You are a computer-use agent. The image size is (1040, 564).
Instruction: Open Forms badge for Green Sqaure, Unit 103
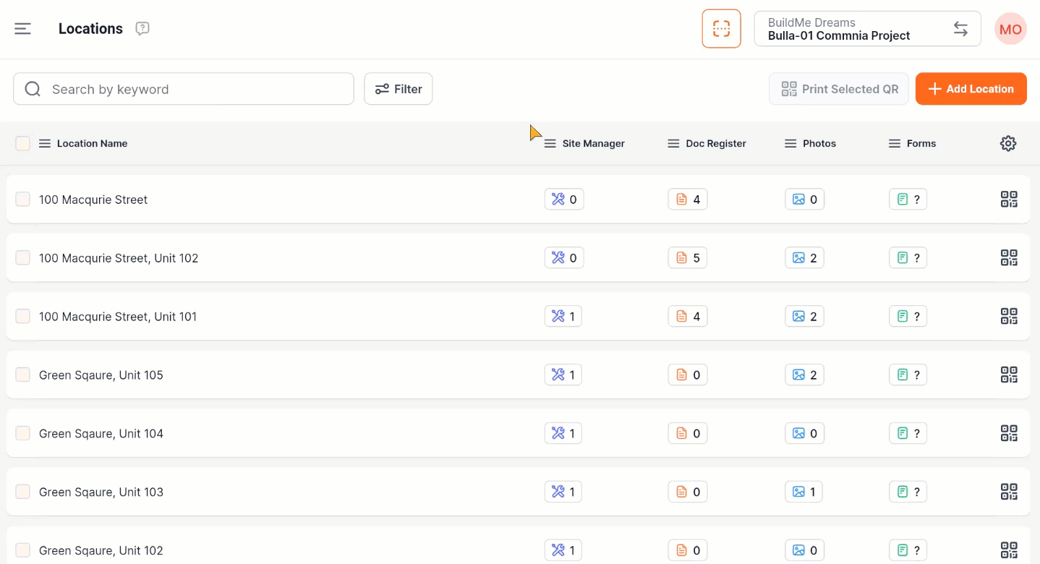coord(908,492)
